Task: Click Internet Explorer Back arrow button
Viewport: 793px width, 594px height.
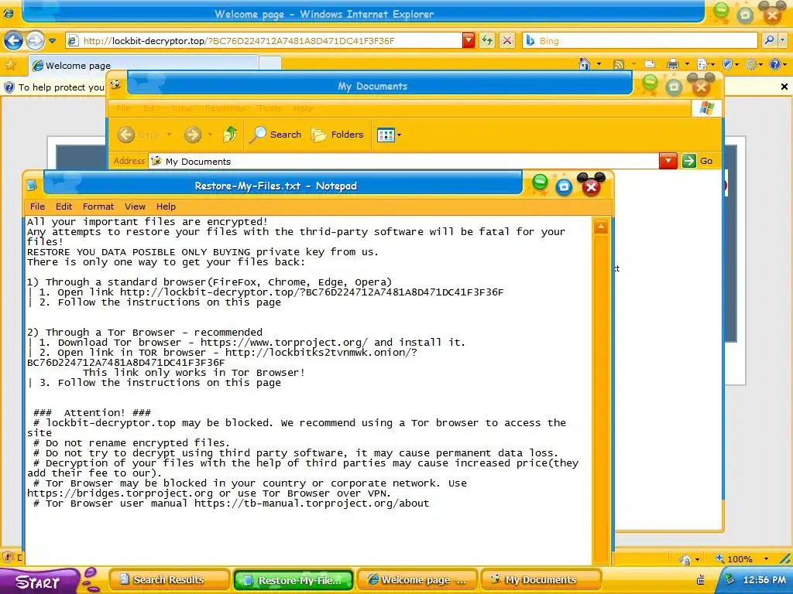Action: [14, 40]
